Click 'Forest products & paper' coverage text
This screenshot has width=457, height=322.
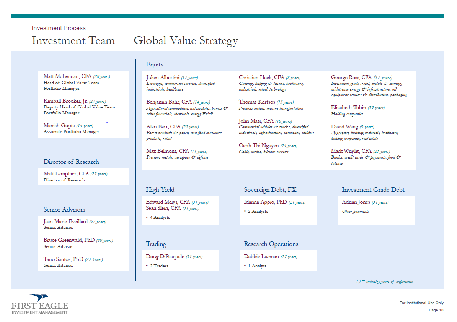point(168,133)
